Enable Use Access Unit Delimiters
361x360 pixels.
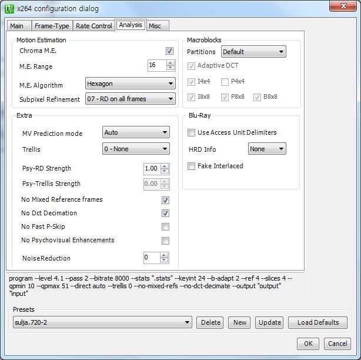tap(191, 132)
